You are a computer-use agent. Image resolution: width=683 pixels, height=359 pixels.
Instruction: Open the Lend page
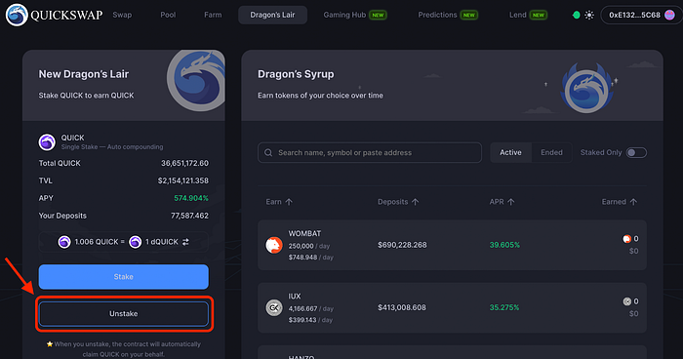[517, 15]
